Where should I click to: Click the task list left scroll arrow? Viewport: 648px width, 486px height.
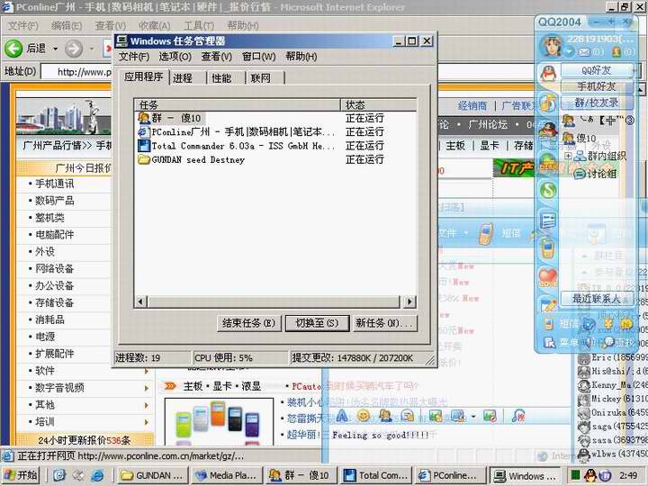(x=141, y=301)
